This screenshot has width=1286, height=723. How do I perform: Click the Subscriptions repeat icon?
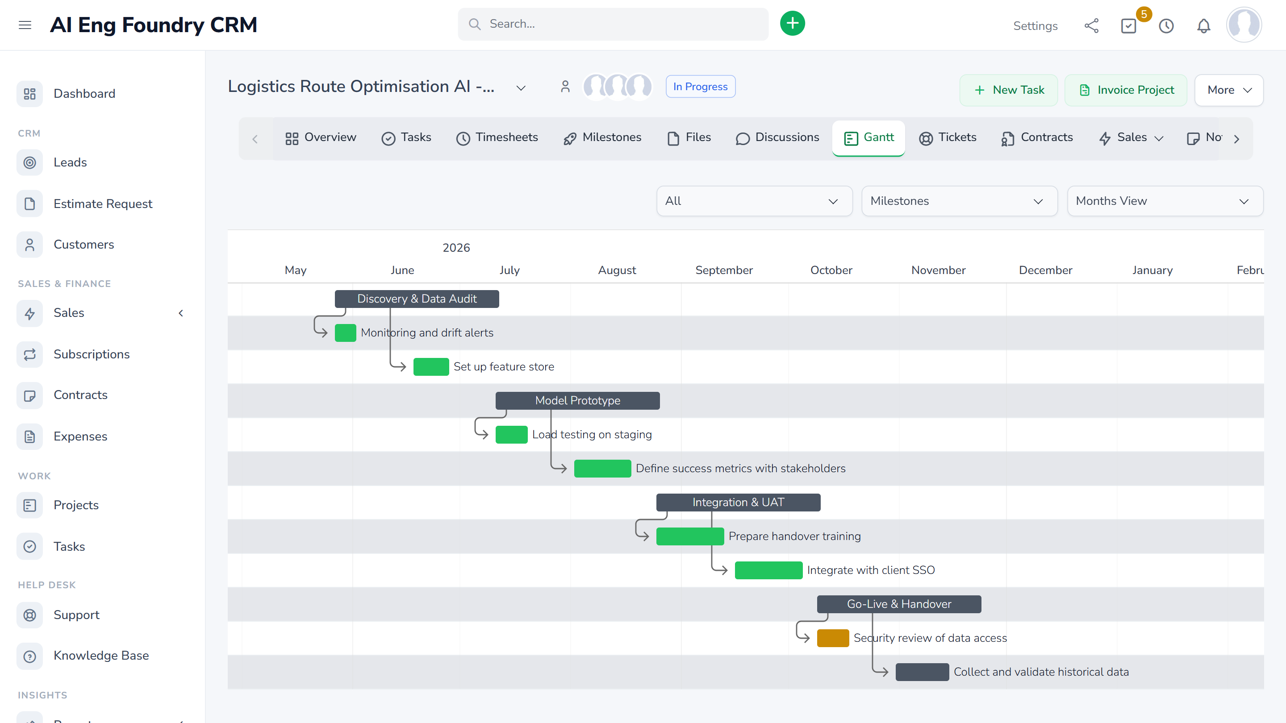tap(29, 354)
